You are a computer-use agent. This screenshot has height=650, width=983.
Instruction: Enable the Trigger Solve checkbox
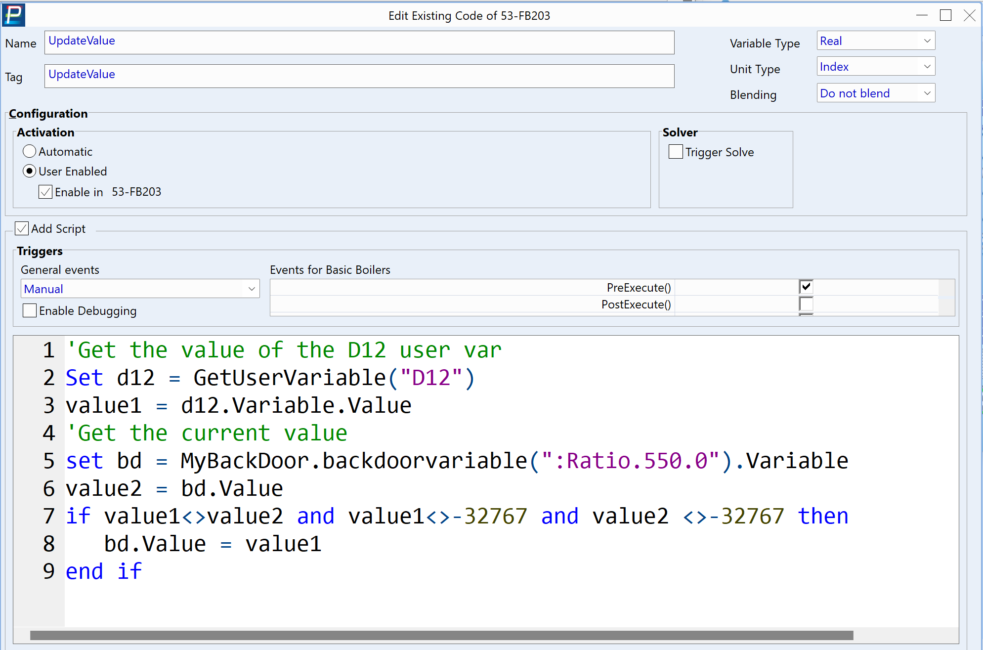point(676,152)
